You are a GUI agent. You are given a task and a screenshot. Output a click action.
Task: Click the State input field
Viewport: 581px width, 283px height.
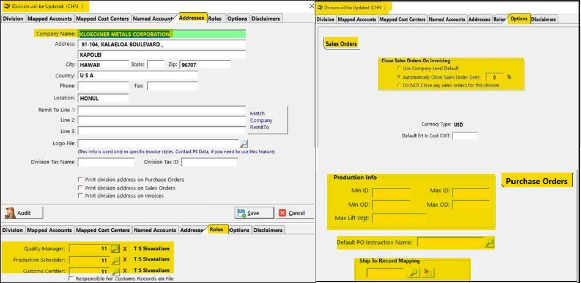155,65
